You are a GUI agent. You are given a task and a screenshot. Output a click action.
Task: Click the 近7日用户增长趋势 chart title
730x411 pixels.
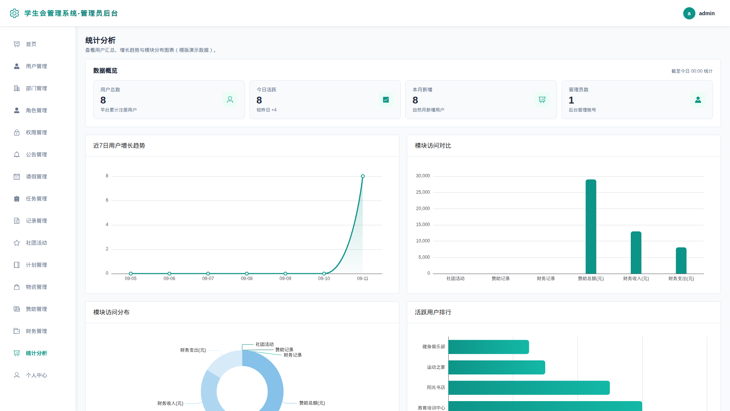click(119, 146)
